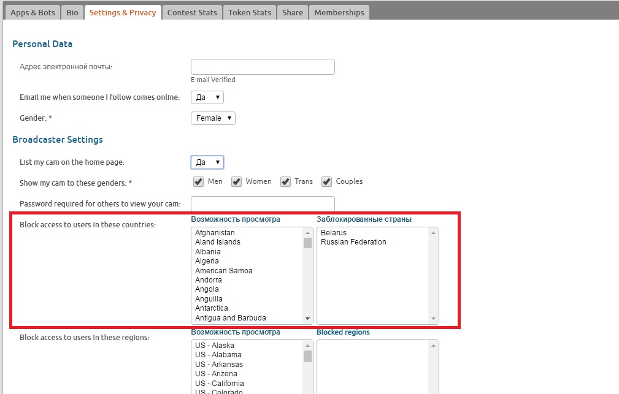This screenshot has width=619, height=394.
Task: Select Russian Federation in blocked countries
Action: (x=353, y=242)
